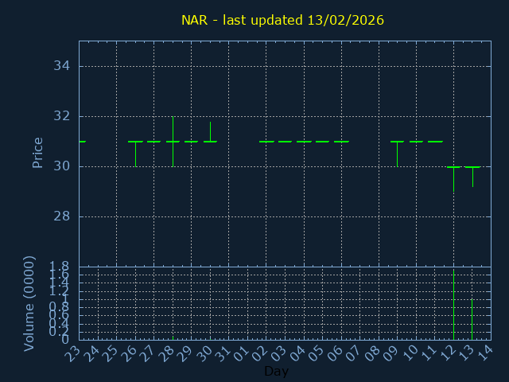The width and height of the screenshot is (509, 382).
Task: Click the shorter volume bar on day 13
Action: click(x=472, y=319)
